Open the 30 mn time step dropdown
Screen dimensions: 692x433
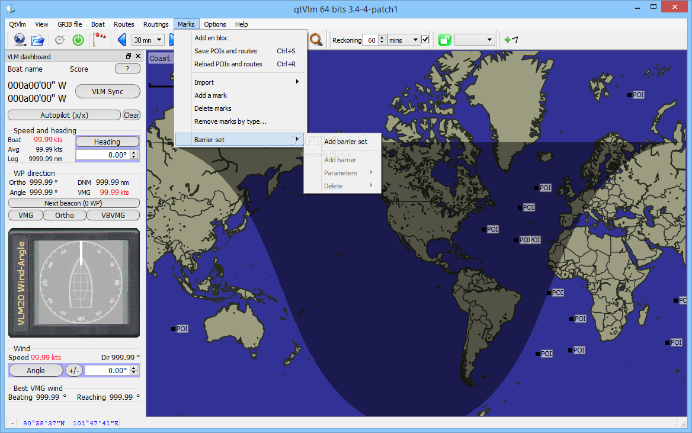point(148,40)
